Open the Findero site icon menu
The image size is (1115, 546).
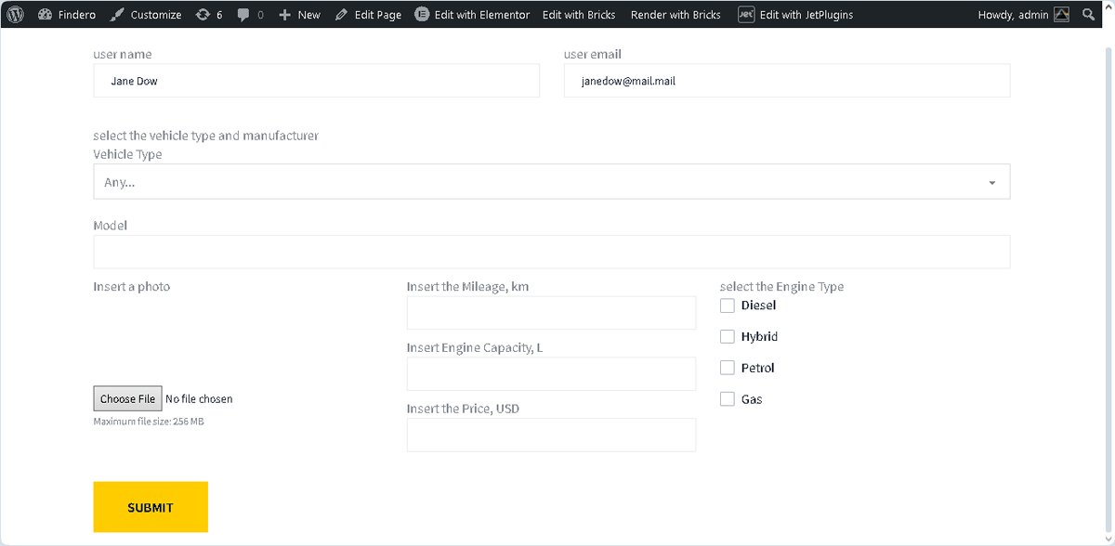pyautogui.click(x=46, y=14)
